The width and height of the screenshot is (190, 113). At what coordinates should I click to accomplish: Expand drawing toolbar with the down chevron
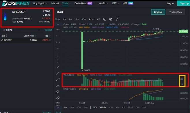click(x=58, y=108)
